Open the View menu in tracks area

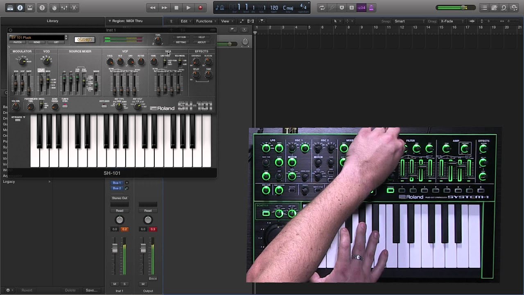pos(226,21)
